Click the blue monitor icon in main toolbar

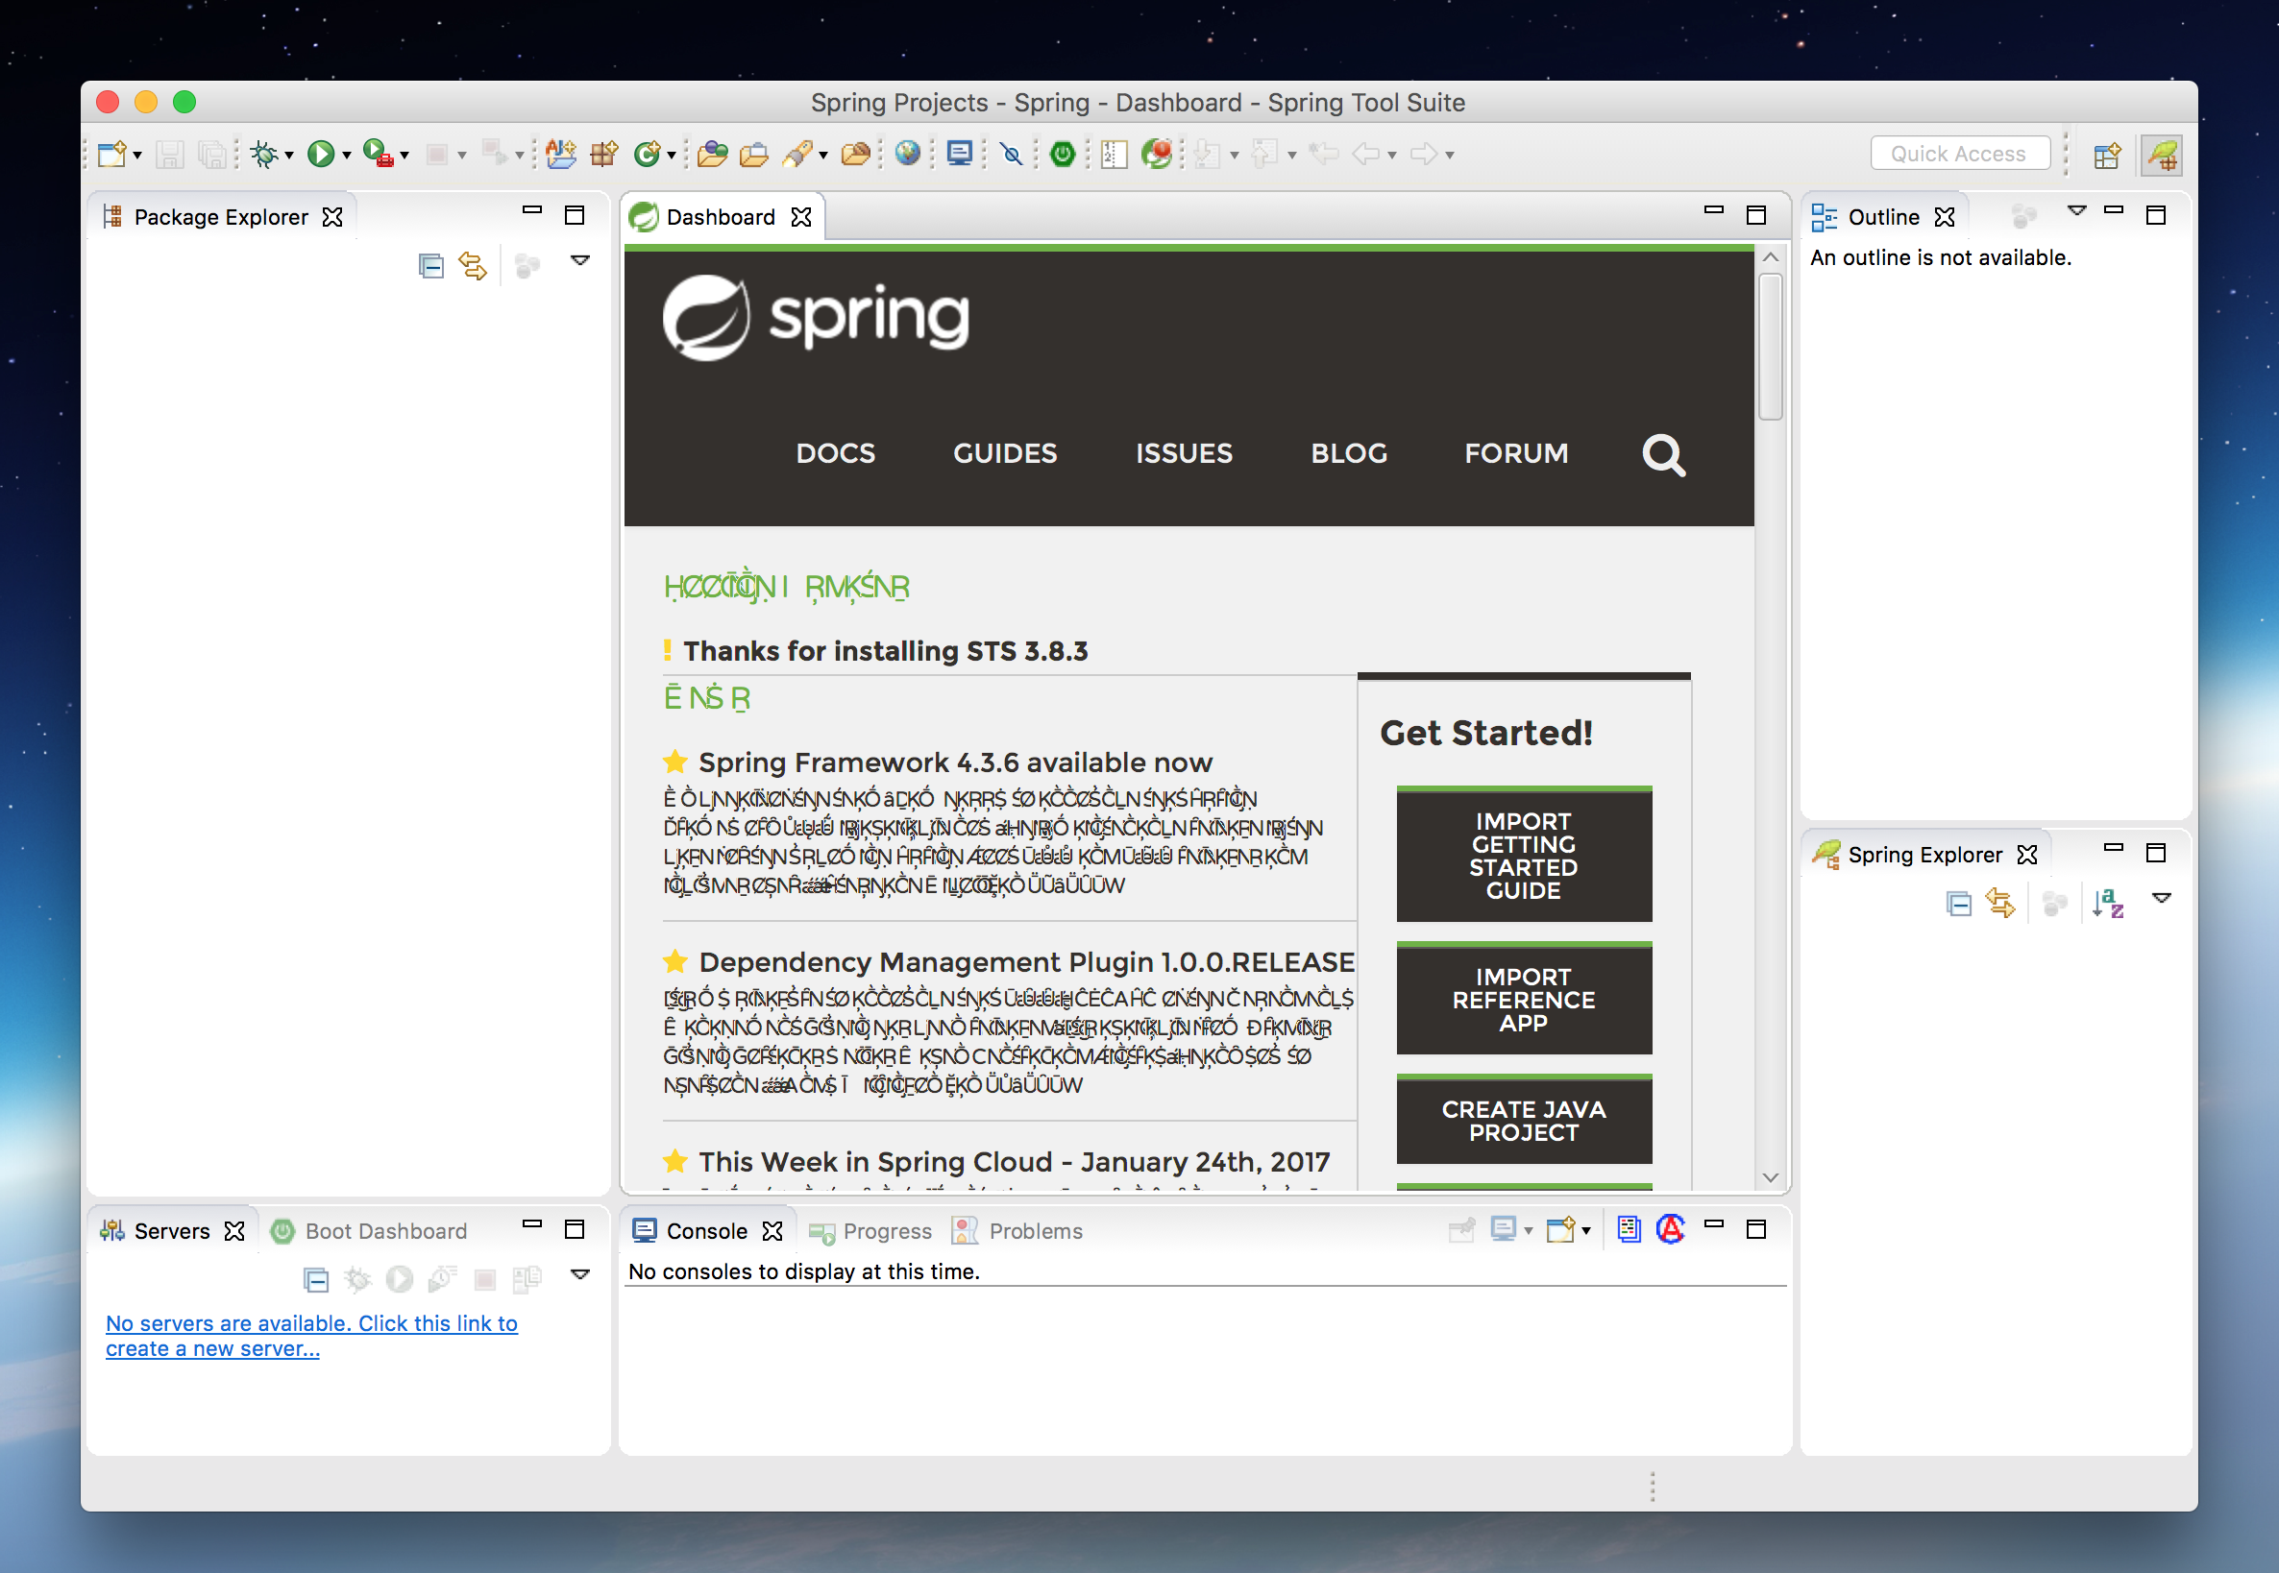pos(960,155)
